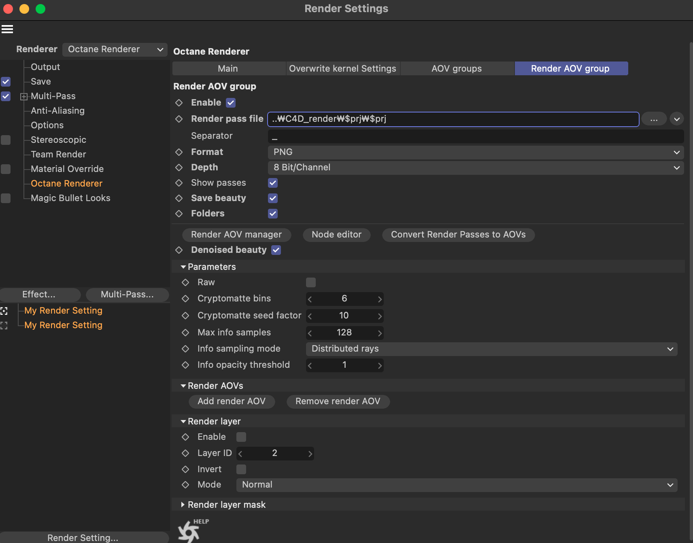Select the Render AOV group tab
Image resolution: width=693 pixels, height=543 pixels.
coord(571,68)
